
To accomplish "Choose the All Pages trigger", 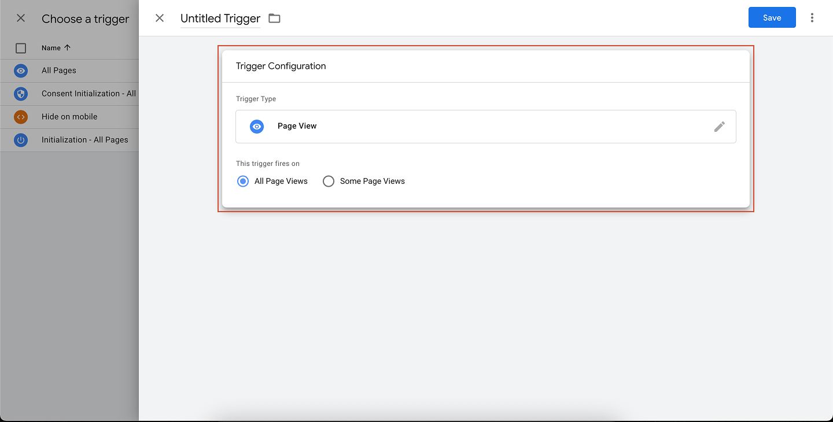I will [69, 71].
